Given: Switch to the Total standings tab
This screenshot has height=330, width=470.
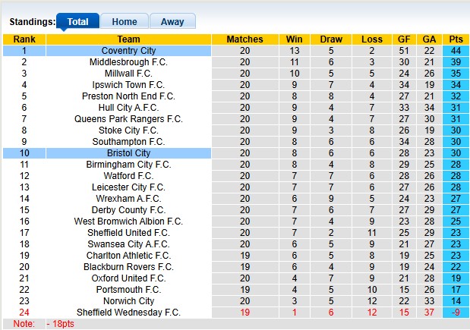Looking at the screenshot, I should pos(77,22).
